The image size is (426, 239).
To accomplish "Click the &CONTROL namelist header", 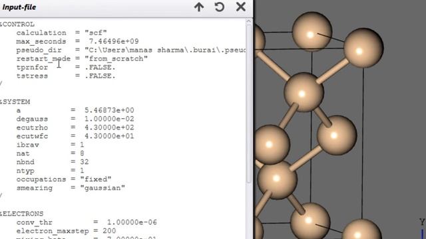I will tap(17, 24).
